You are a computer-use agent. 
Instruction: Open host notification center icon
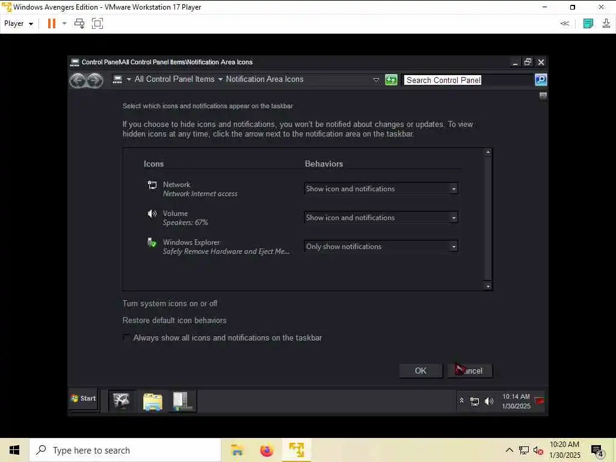[x=597, y=451]
